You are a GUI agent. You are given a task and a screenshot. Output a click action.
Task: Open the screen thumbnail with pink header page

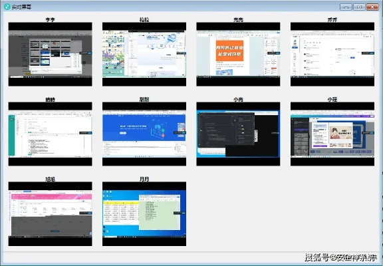pyautogui.click(x=50, y=213)
